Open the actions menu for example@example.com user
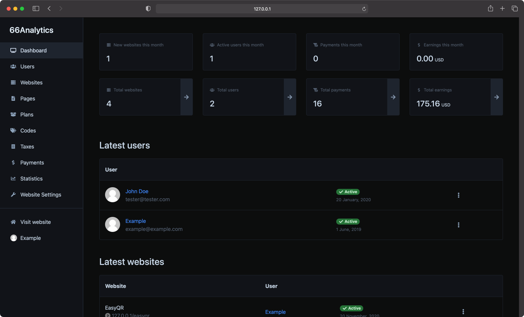The height and width of the screenshot is (317, 524). pyautogui.click(x=459, y=225)
